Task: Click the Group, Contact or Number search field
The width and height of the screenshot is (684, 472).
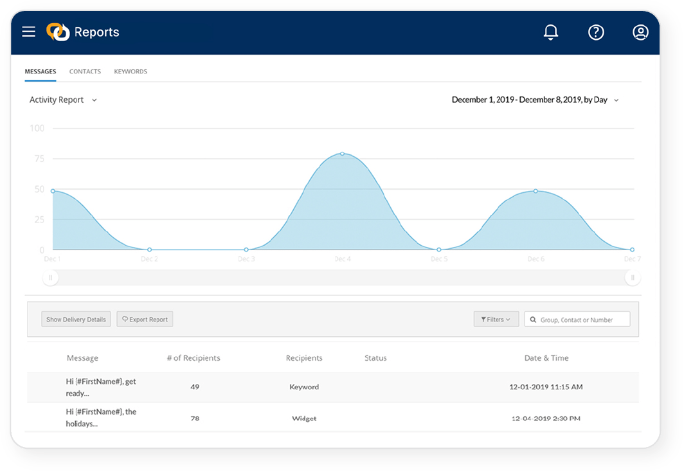Action: click(x=577, y=320)
